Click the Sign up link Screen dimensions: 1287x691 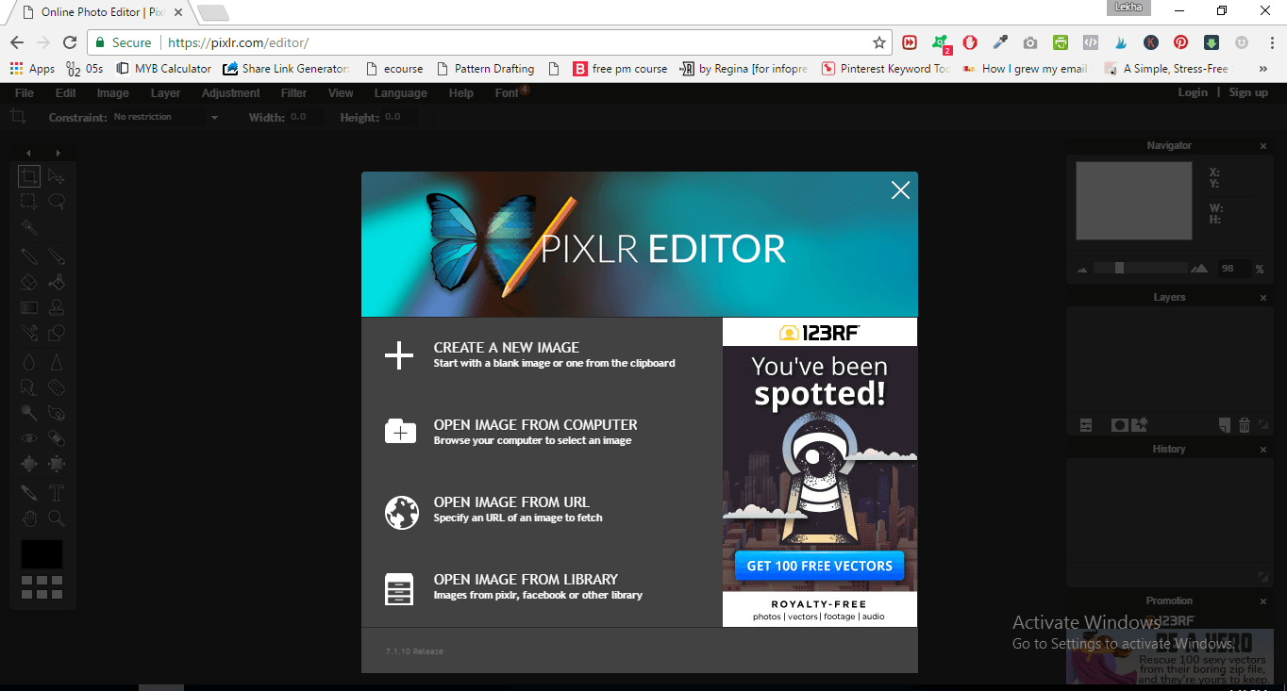1248,92
